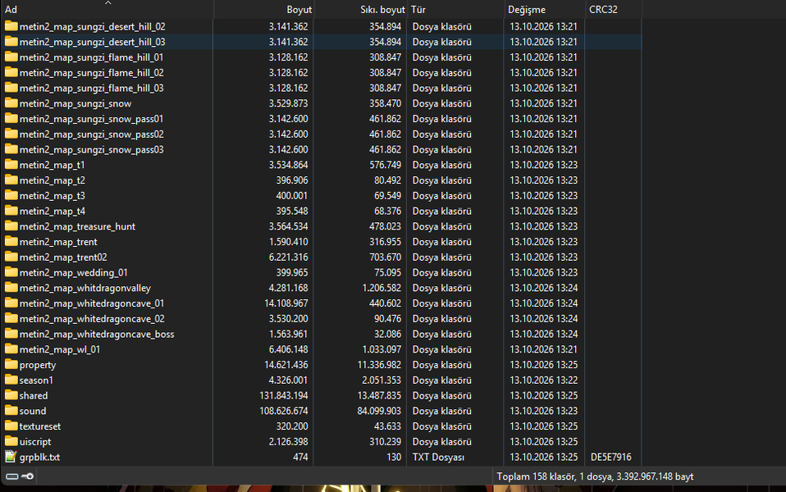Image resolution: width=786 pixels, height=492 pixels.
Task: Toggle sort direction arrow above Ad column
Action: pos(107,3)
